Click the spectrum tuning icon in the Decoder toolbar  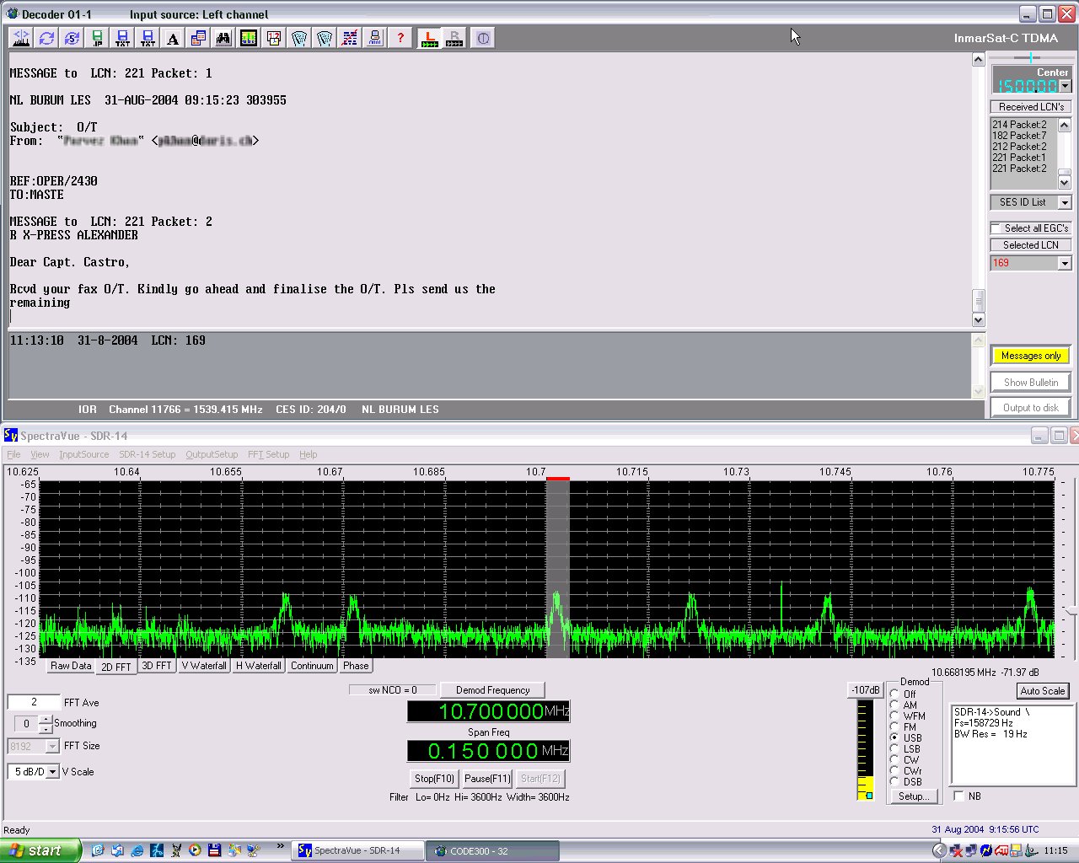[x=21, y=38]
